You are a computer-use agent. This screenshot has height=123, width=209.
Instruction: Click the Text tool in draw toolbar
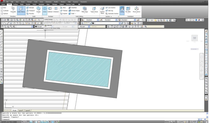1,80
